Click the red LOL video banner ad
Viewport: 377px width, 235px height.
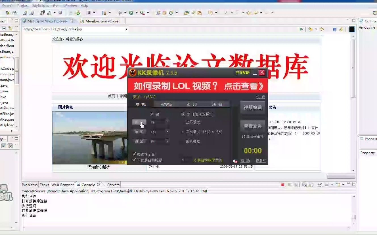(198, 86)
